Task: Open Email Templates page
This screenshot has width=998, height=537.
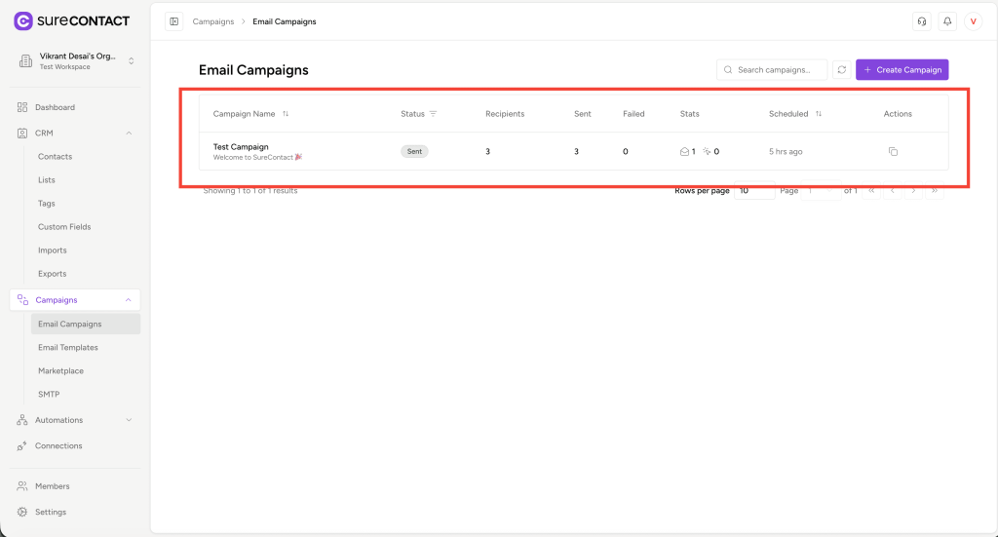Action: (x=68, y=347)
